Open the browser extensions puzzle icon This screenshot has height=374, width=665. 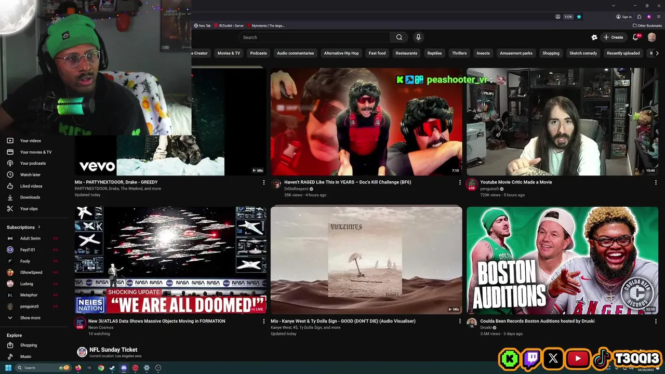coord(639,17)
